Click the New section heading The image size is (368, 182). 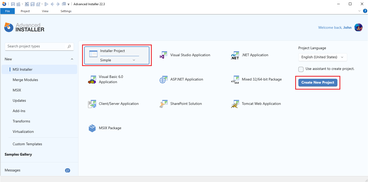(x=8, y=59)
